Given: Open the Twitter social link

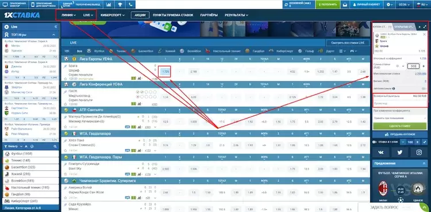Looking at the screenshot, I should pyautogui.click(x=399, y=152).
